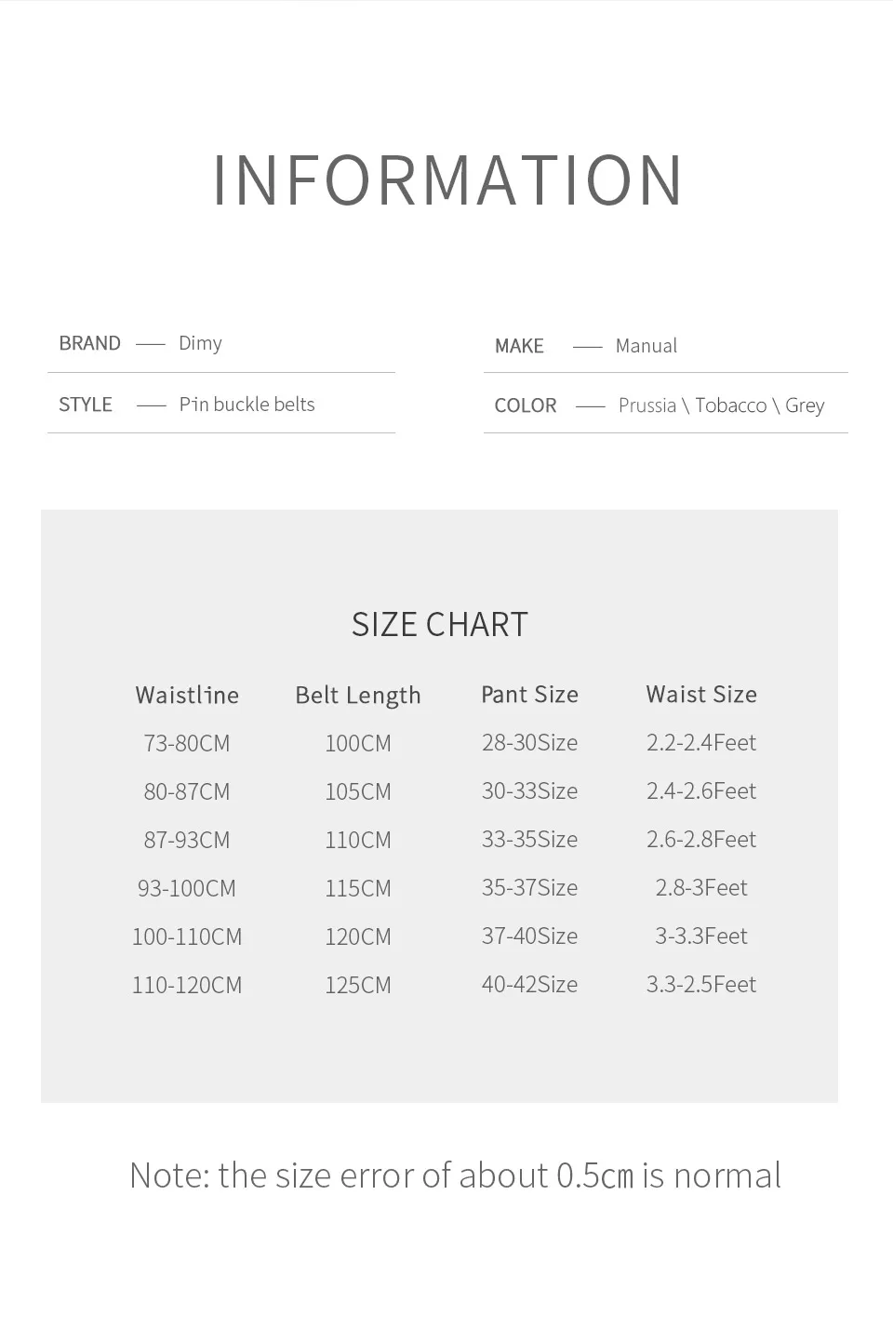The width and height of the screenshot is (893, 1341).
Task: Select the 40-42Size pant size cell
Action: pos(529,985)
